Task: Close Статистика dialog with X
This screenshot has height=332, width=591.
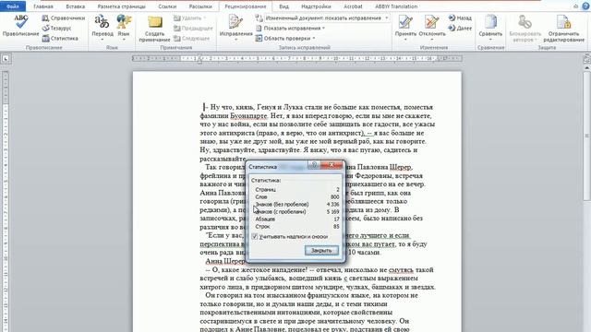Action: pos(332,165)
